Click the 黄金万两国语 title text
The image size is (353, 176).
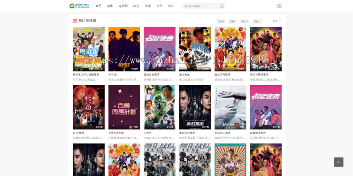222,75
